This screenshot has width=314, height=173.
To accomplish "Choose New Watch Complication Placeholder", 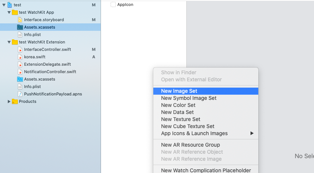I will (206, 170).
